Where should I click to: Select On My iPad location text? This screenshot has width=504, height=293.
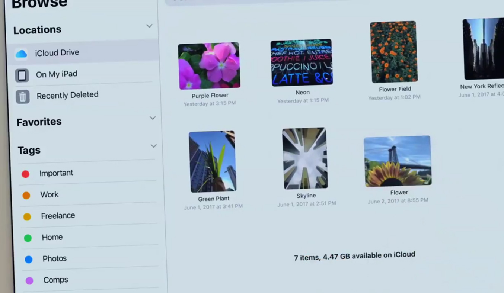coord(57,74)
